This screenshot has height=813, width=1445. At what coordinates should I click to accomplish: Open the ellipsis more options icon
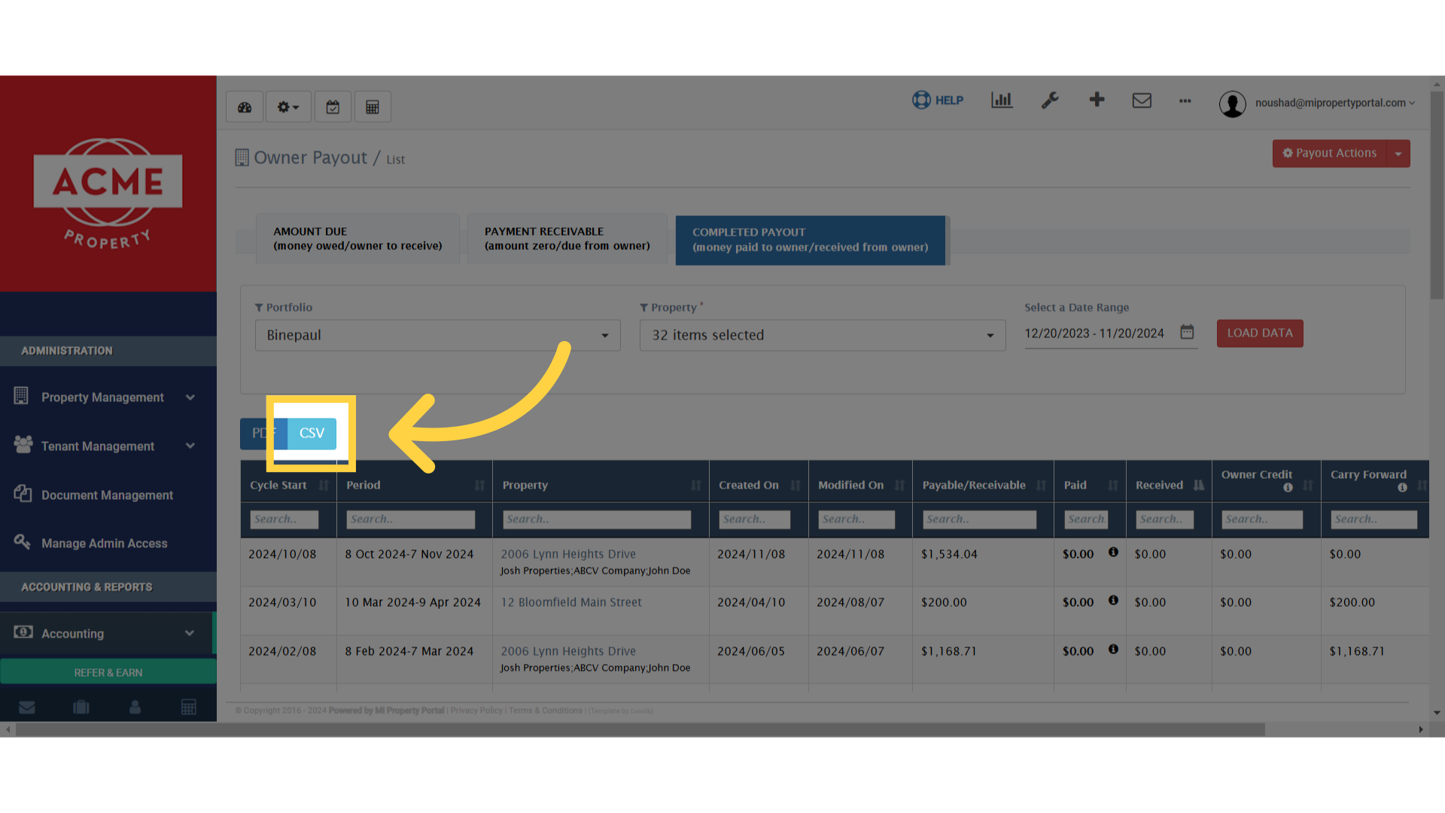[1185, 101]
